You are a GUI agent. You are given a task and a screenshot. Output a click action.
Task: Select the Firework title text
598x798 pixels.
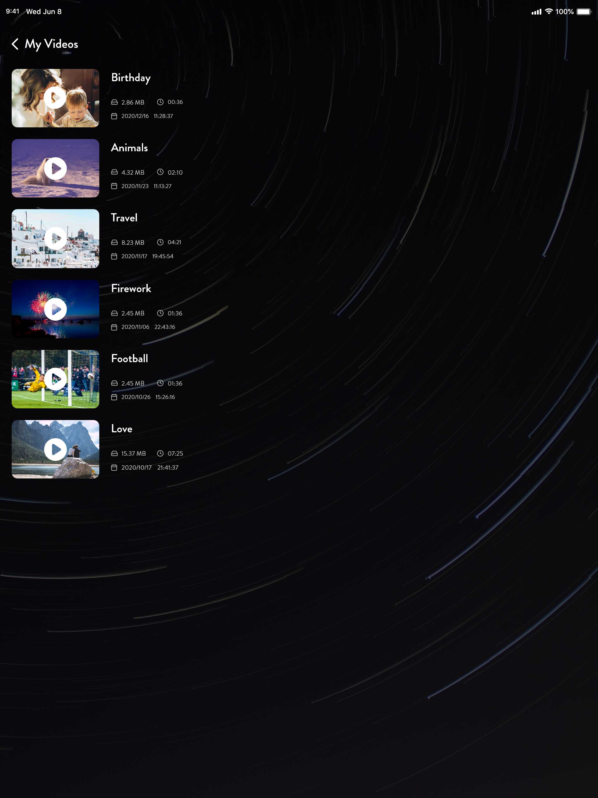point(131,289)
